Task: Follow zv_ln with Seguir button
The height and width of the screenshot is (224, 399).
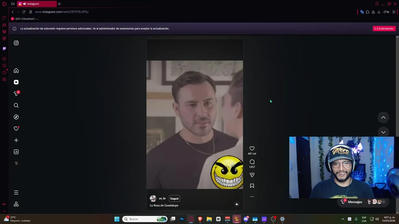Action: point(174,198)
